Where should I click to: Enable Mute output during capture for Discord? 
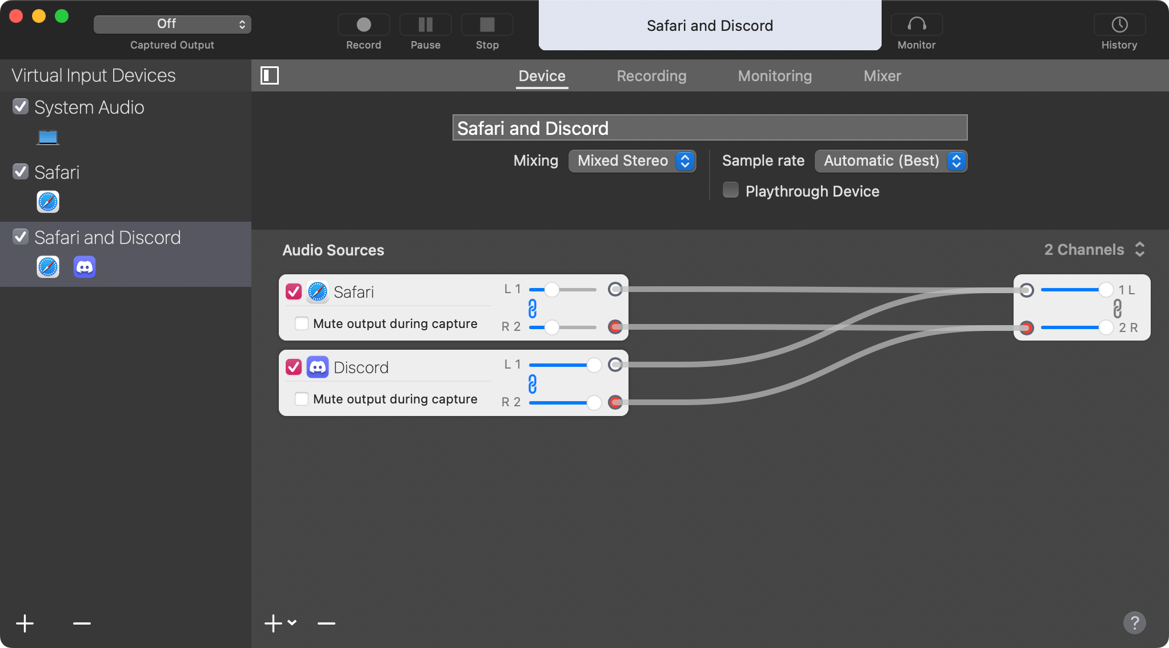[x=302, y=399]
